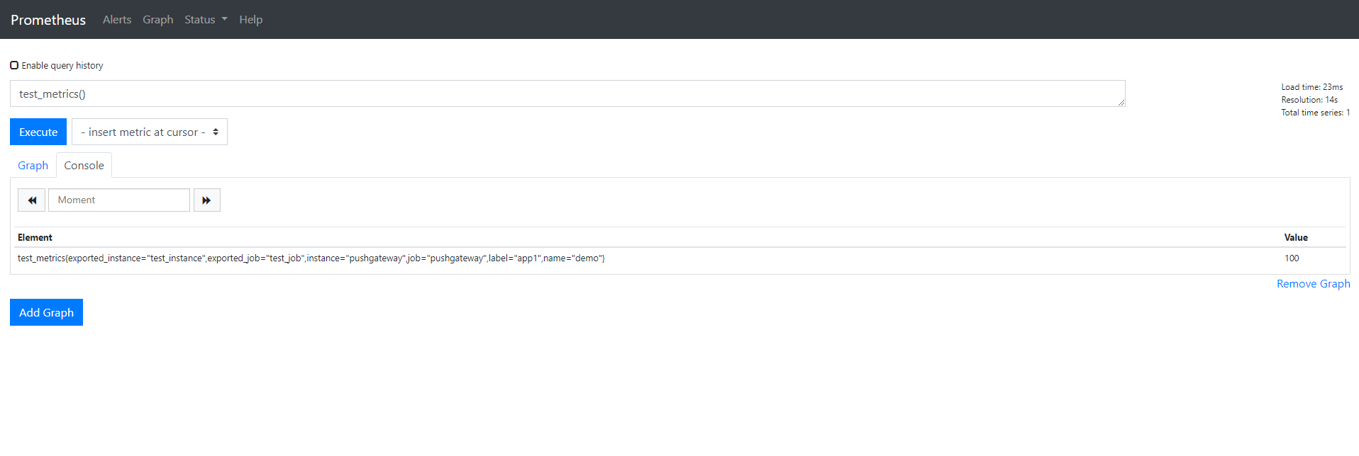Switch to the Graph tab

click(33, 165)
